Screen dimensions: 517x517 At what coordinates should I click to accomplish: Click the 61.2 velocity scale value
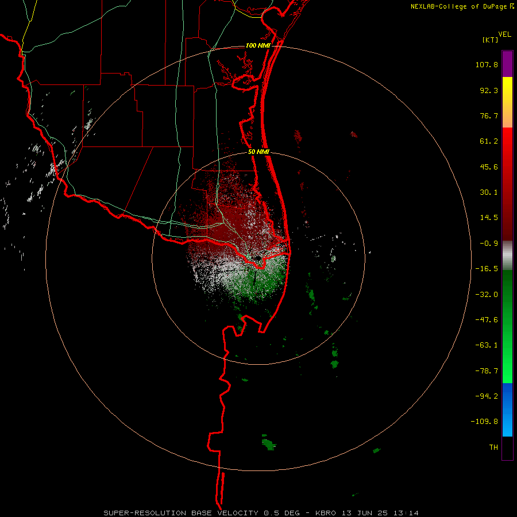pos(489,141)
